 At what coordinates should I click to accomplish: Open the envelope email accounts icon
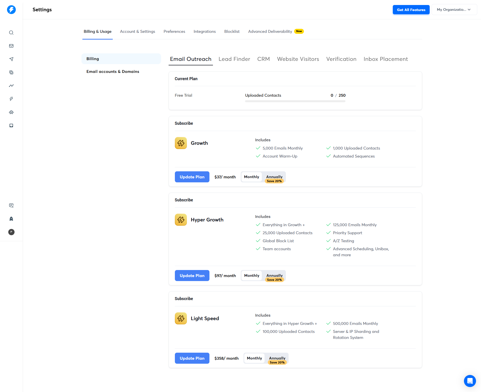pyautogui.click(x=11, y=46)
